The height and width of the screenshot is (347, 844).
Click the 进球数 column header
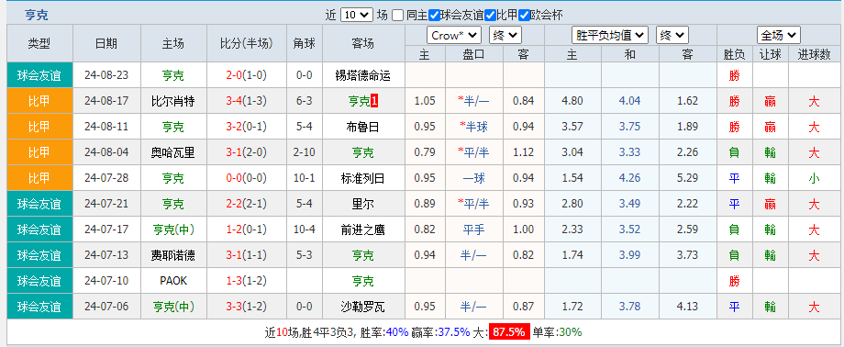pos(814,54)
